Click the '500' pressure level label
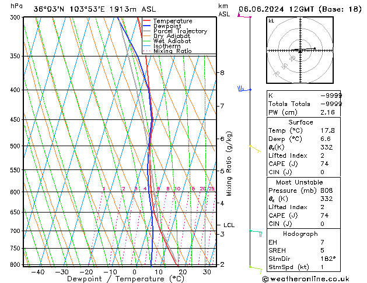 pyautogui.click(x=16, y=146)
